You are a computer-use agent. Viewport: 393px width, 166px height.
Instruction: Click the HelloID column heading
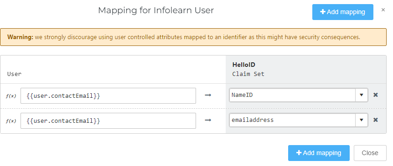[x=243, y=65]
